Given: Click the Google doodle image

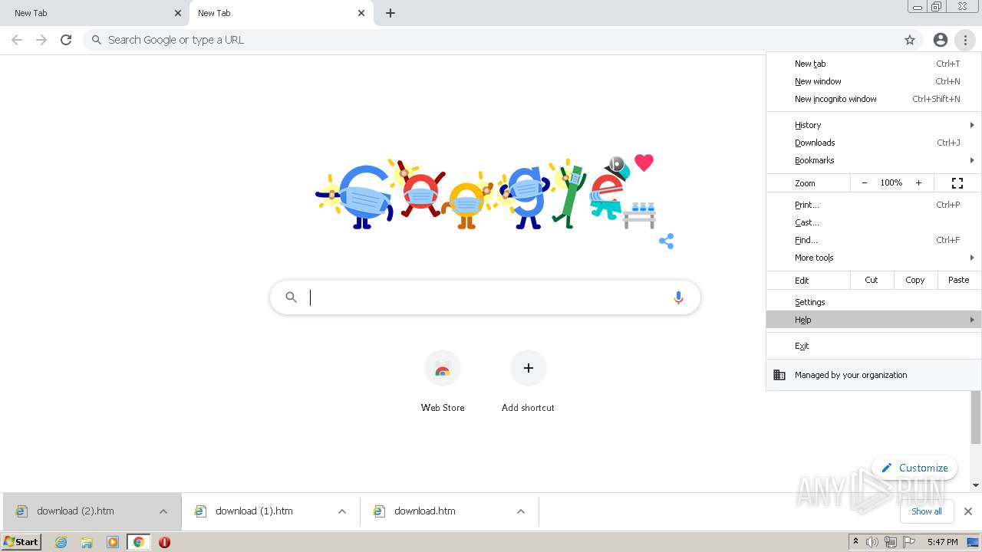Looking at the screenshot, I should (x=486, y=193).
